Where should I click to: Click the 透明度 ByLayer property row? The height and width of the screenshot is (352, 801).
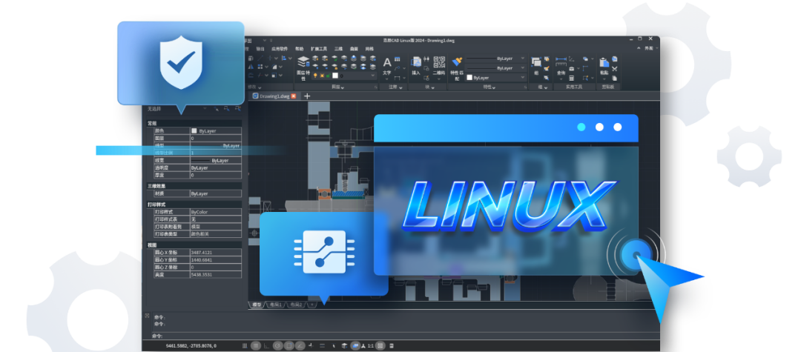click(198, 167)
